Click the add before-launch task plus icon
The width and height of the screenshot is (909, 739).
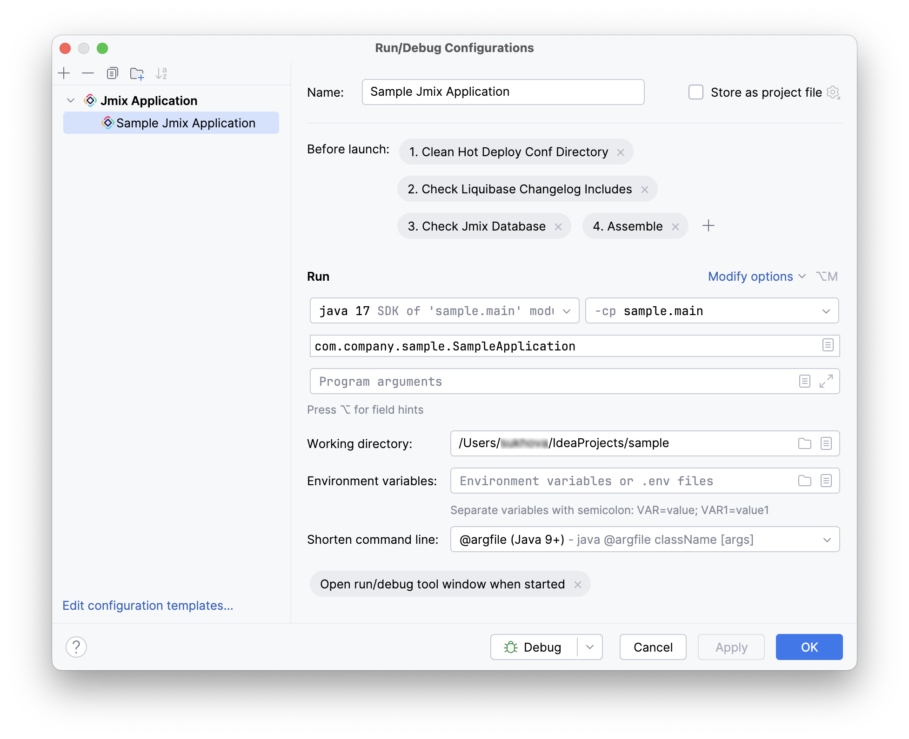point(708,226)
